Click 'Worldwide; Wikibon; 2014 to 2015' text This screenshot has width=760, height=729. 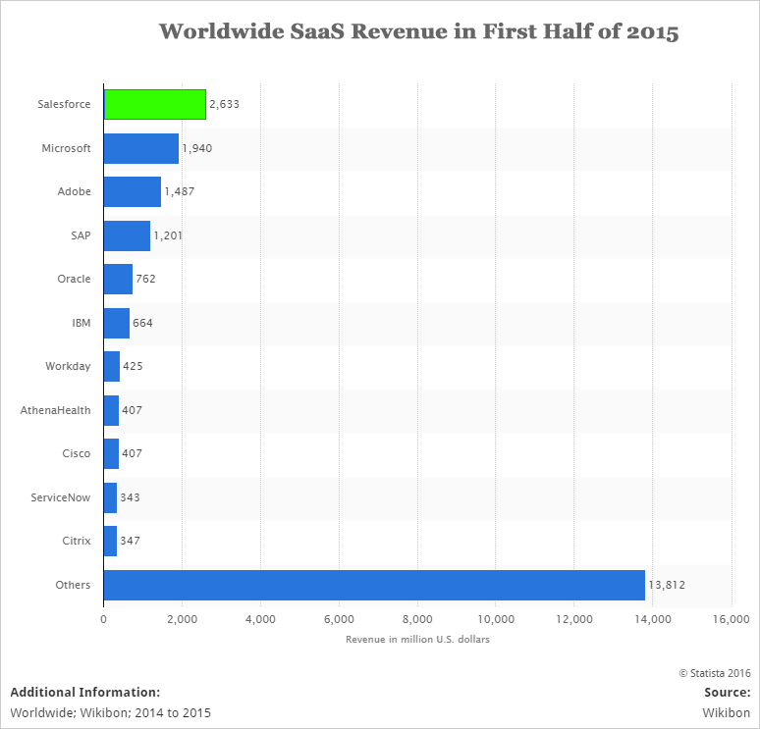(111, 713)
